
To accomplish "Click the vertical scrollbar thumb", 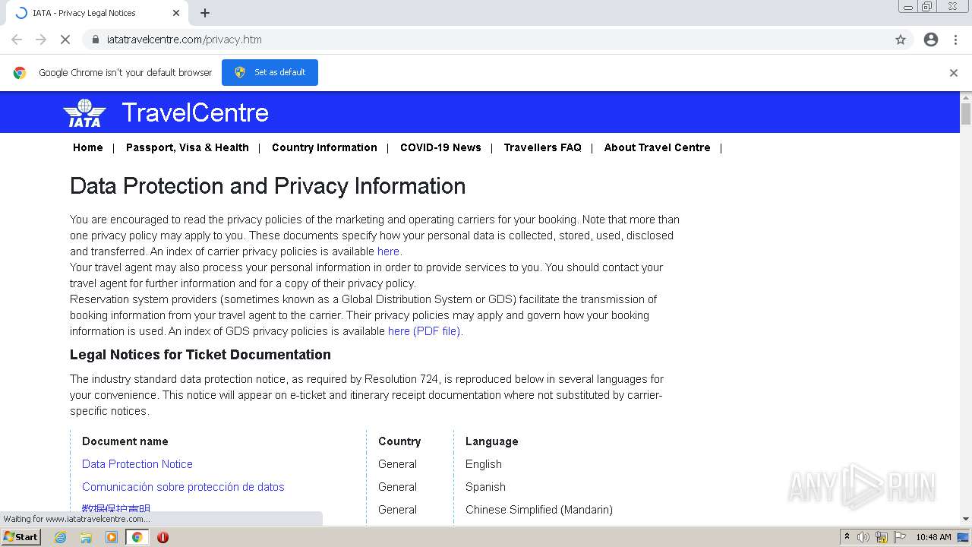I will [x=966, y=114].
